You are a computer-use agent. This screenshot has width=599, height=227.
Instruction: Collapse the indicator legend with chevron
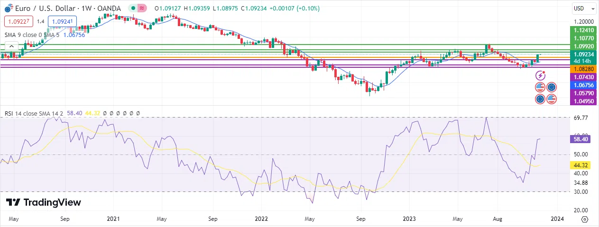[12, 46]
